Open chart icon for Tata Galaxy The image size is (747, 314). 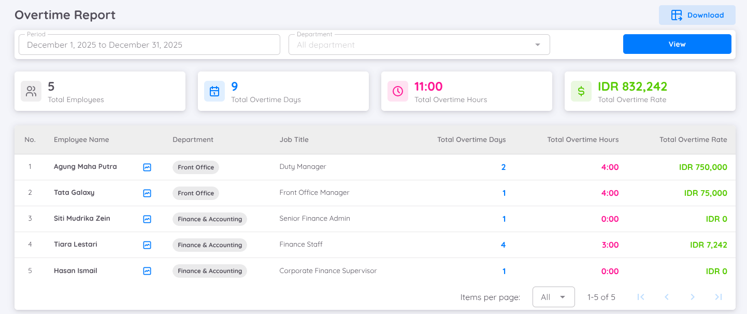(147, 193)
